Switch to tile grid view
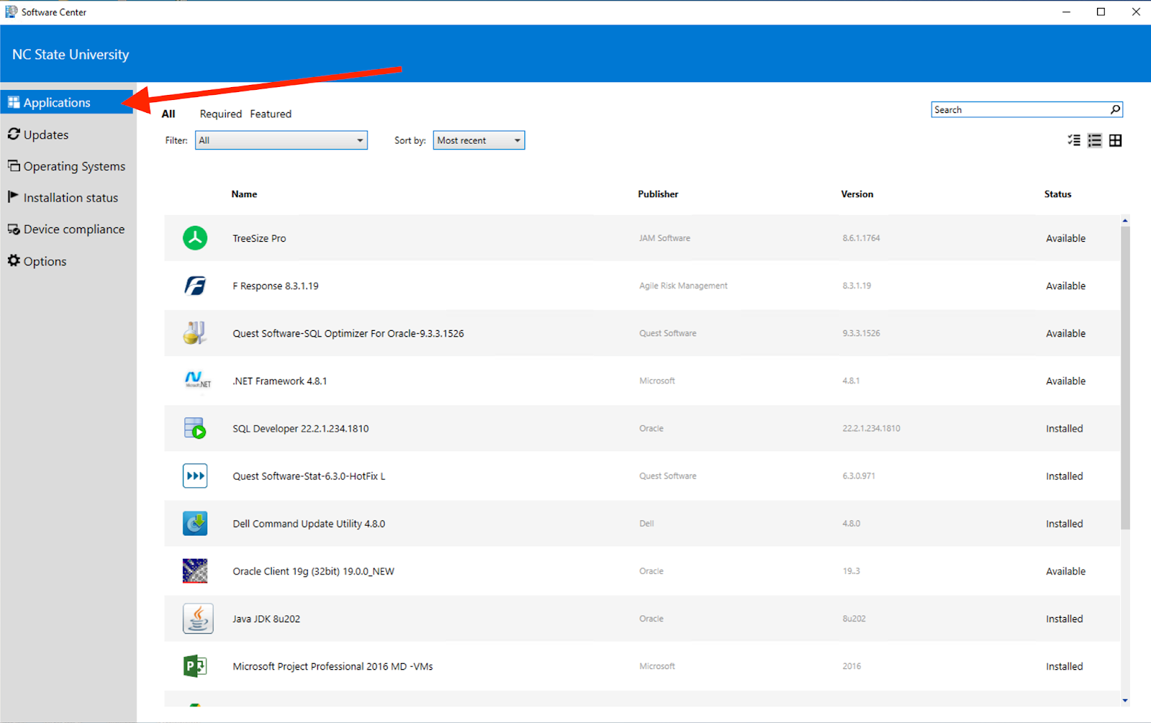The image size is (1151, 723). pos(1116,140)
